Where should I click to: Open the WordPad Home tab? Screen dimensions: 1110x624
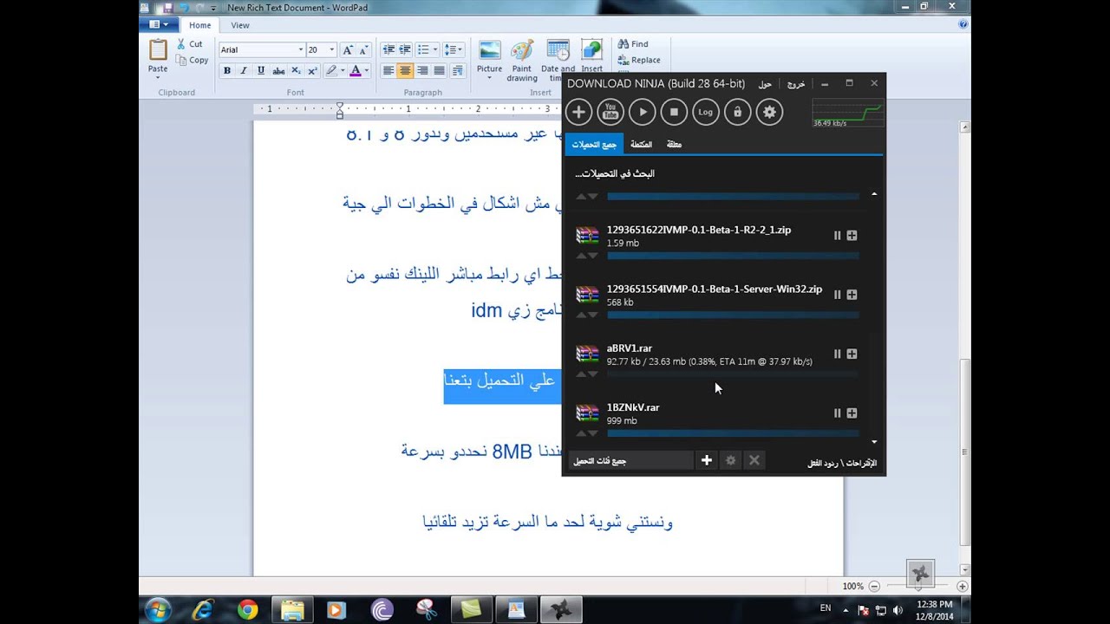point(200,25)
